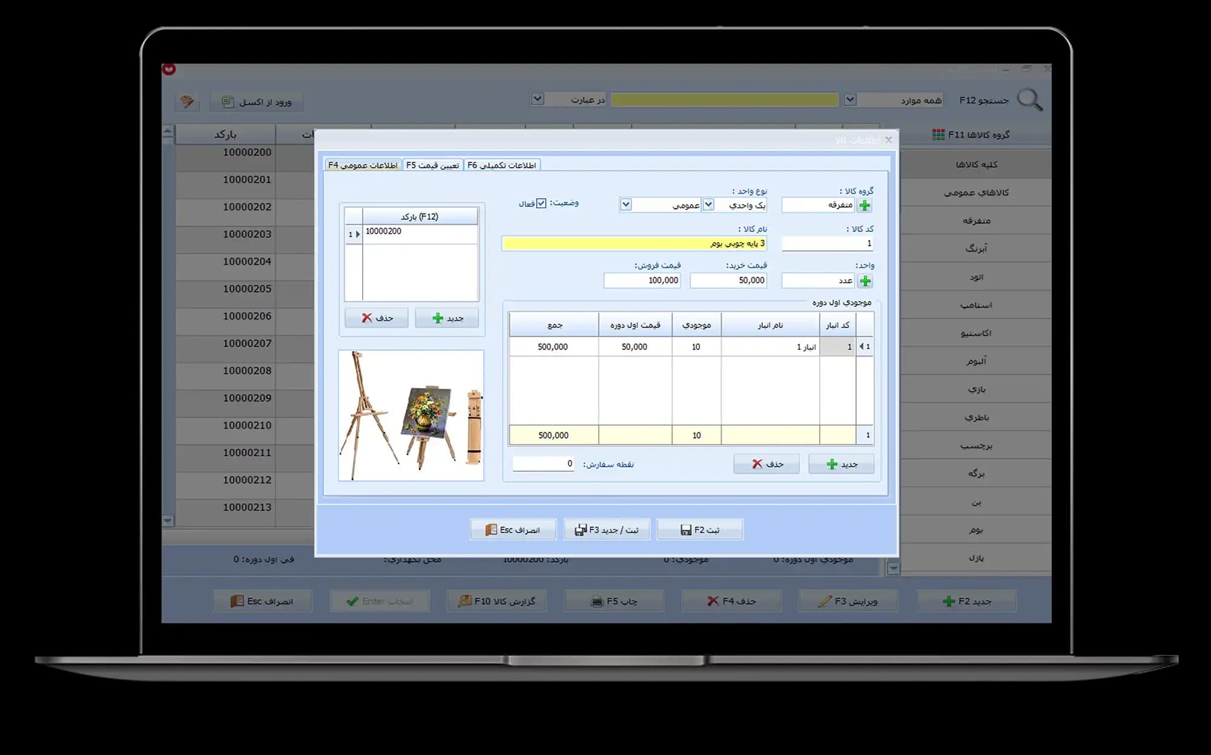Click the جمع column header in stock table
Screen dimensions: 1211x755
554,325
